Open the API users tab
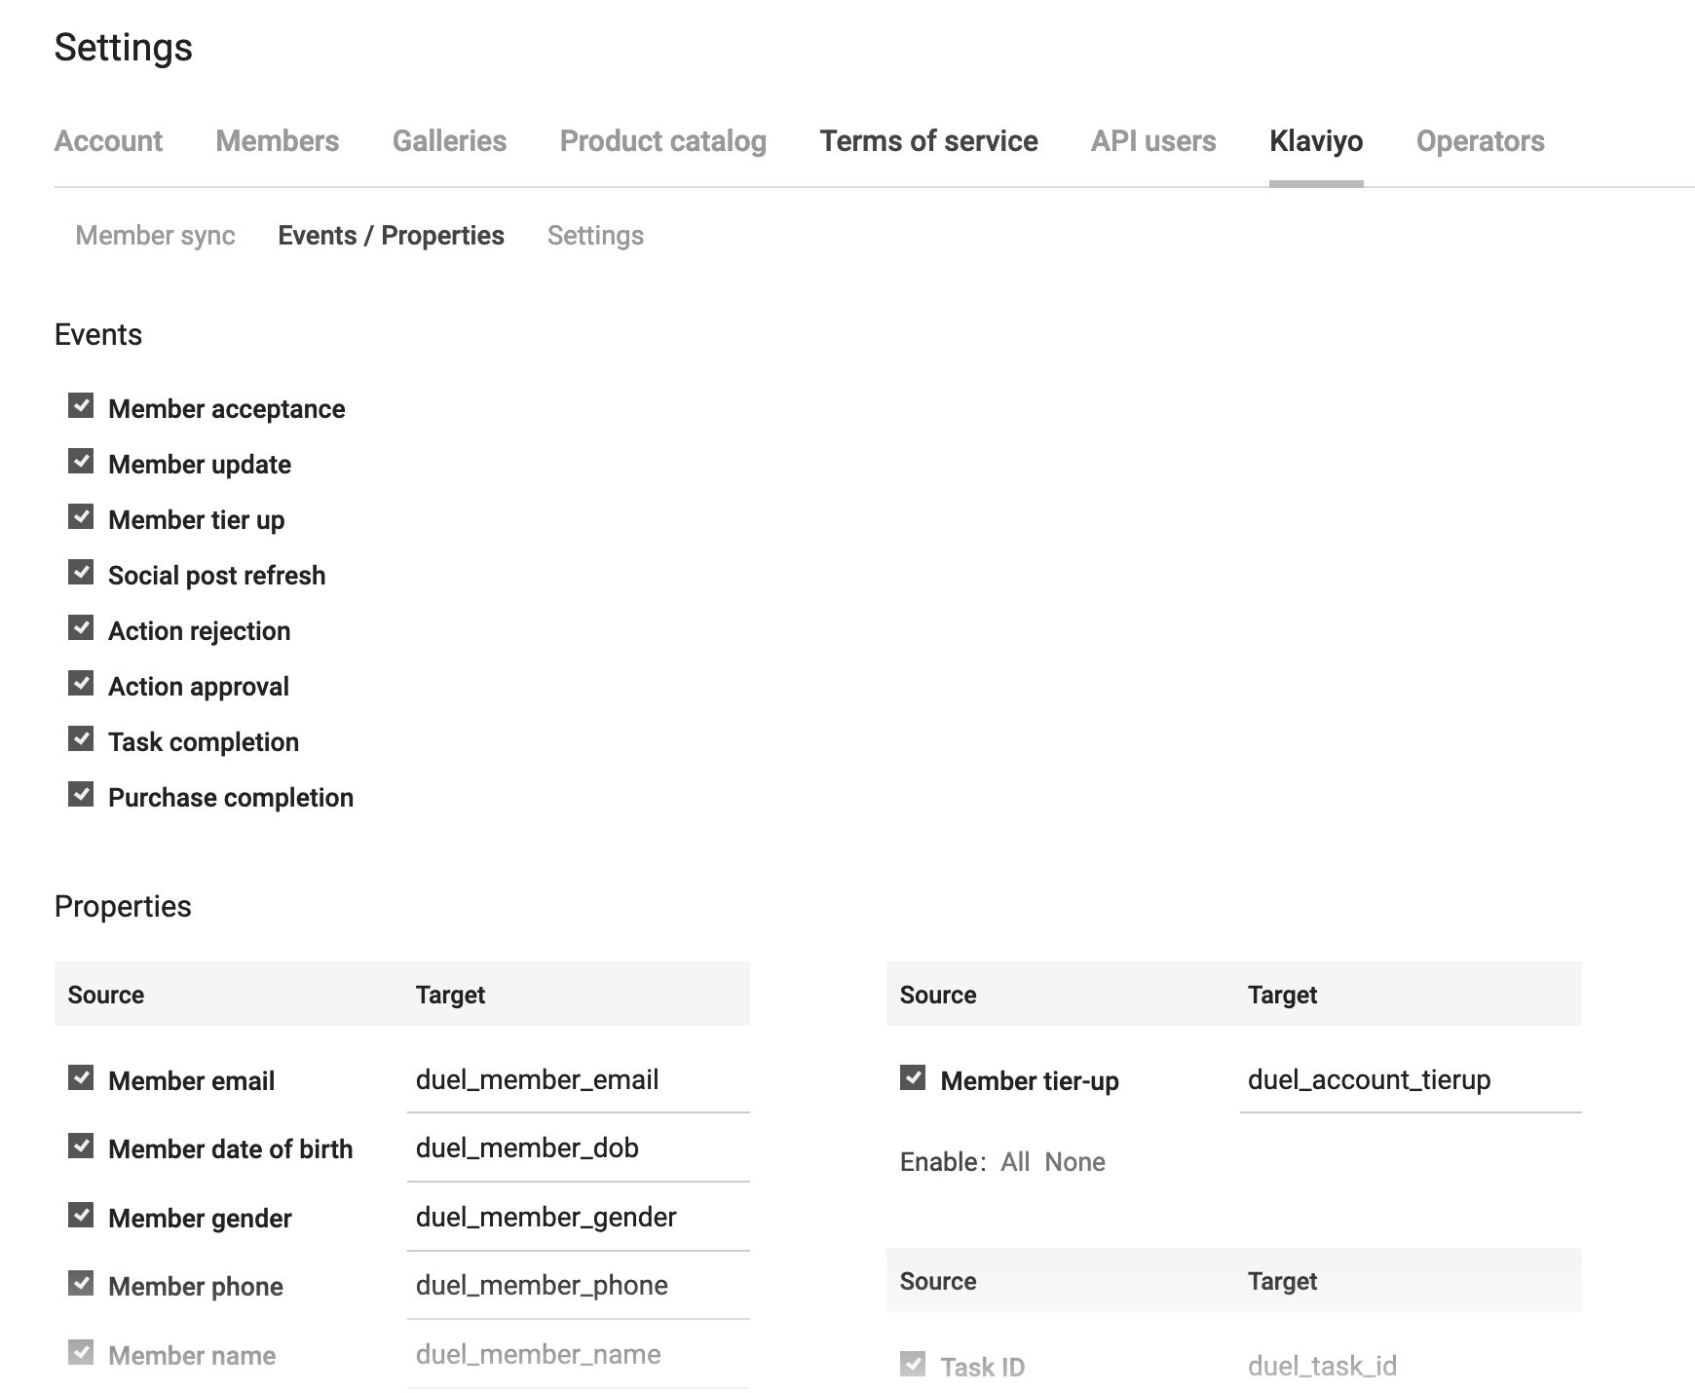 [1152, 141]
